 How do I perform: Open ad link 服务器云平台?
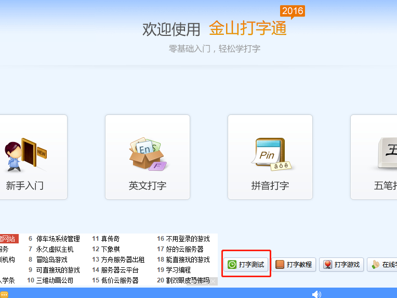point(120,270)
